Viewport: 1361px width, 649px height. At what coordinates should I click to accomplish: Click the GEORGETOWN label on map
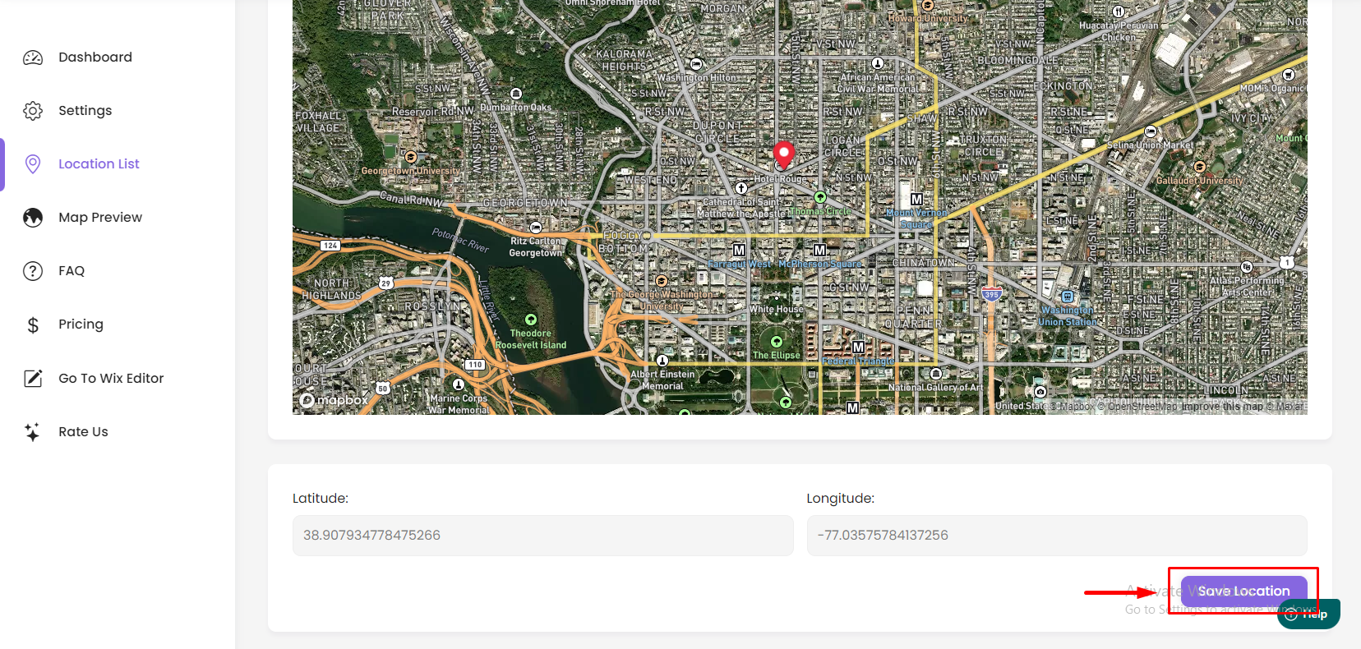coord(524,203)
